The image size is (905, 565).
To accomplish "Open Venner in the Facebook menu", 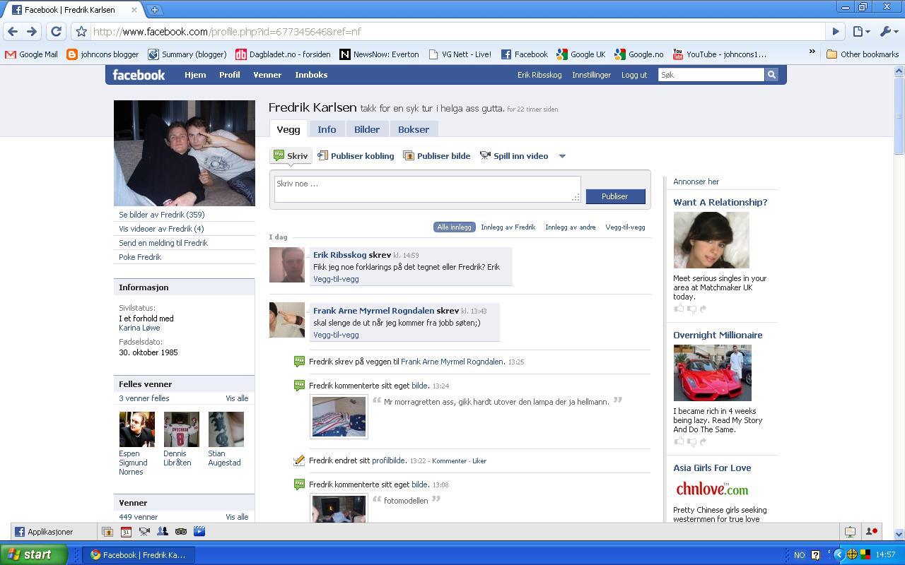I will [267, 75].
